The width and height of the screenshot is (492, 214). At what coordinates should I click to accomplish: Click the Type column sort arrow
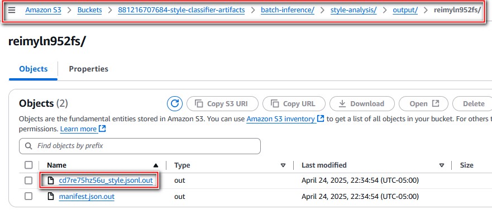[283, 165]
